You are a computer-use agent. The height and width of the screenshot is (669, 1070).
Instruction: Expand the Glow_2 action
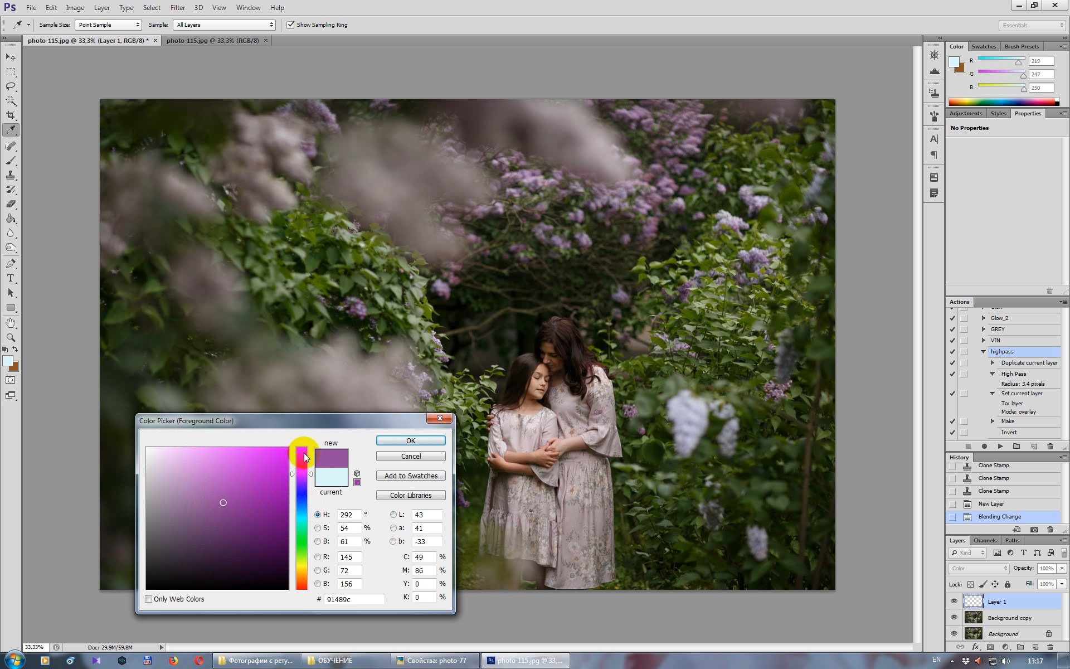click(984, 318)
